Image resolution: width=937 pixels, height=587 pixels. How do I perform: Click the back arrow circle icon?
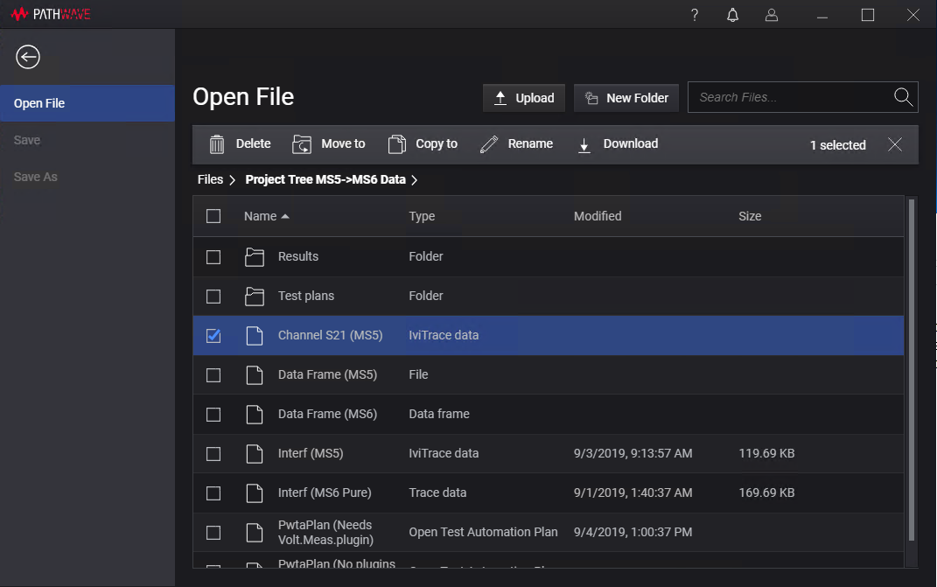coord(28,58)
